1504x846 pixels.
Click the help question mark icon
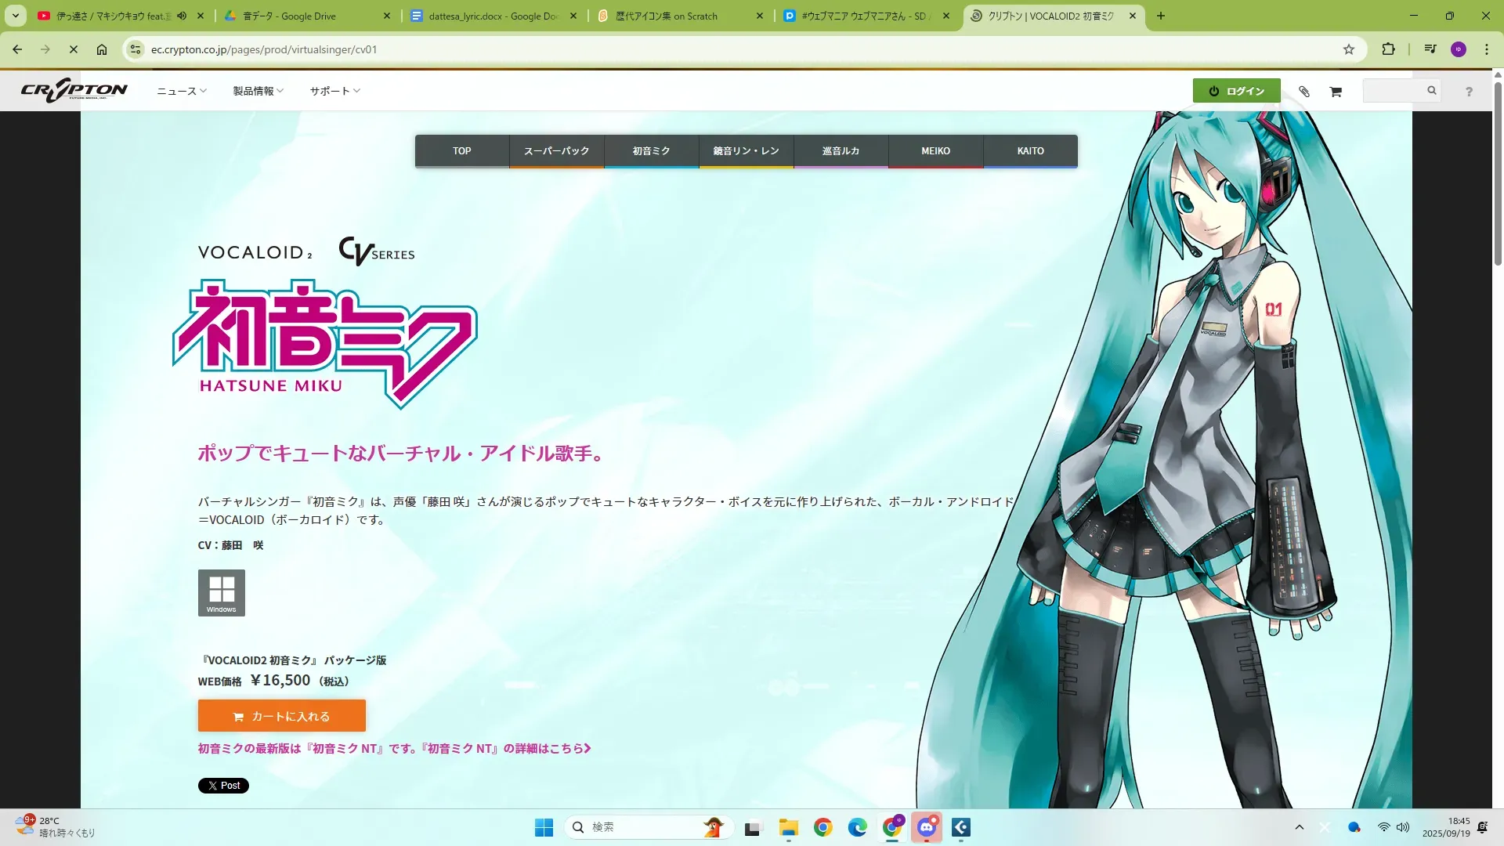click(x=1469, y=92)
